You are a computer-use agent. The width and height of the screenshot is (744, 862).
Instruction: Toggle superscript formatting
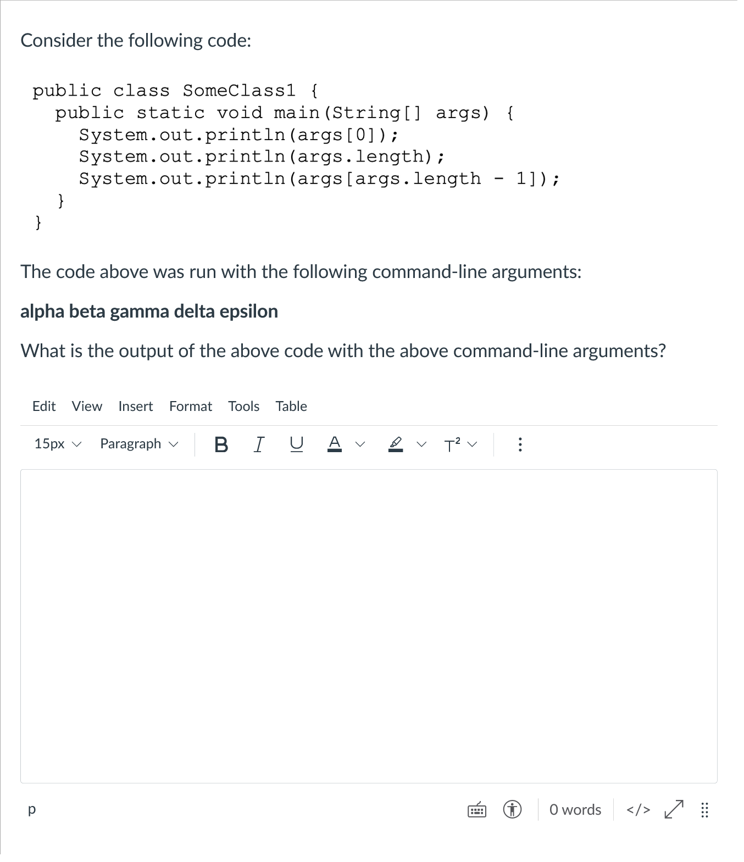[452, 444]
